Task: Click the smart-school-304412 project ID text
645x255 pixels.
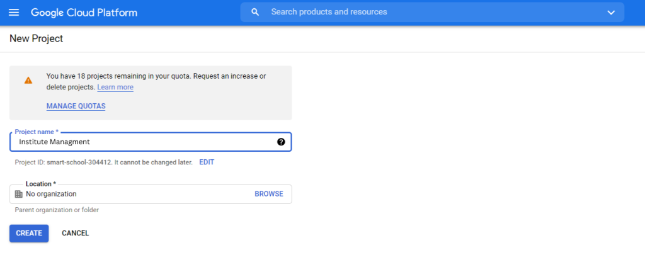Action: point(78,162)
